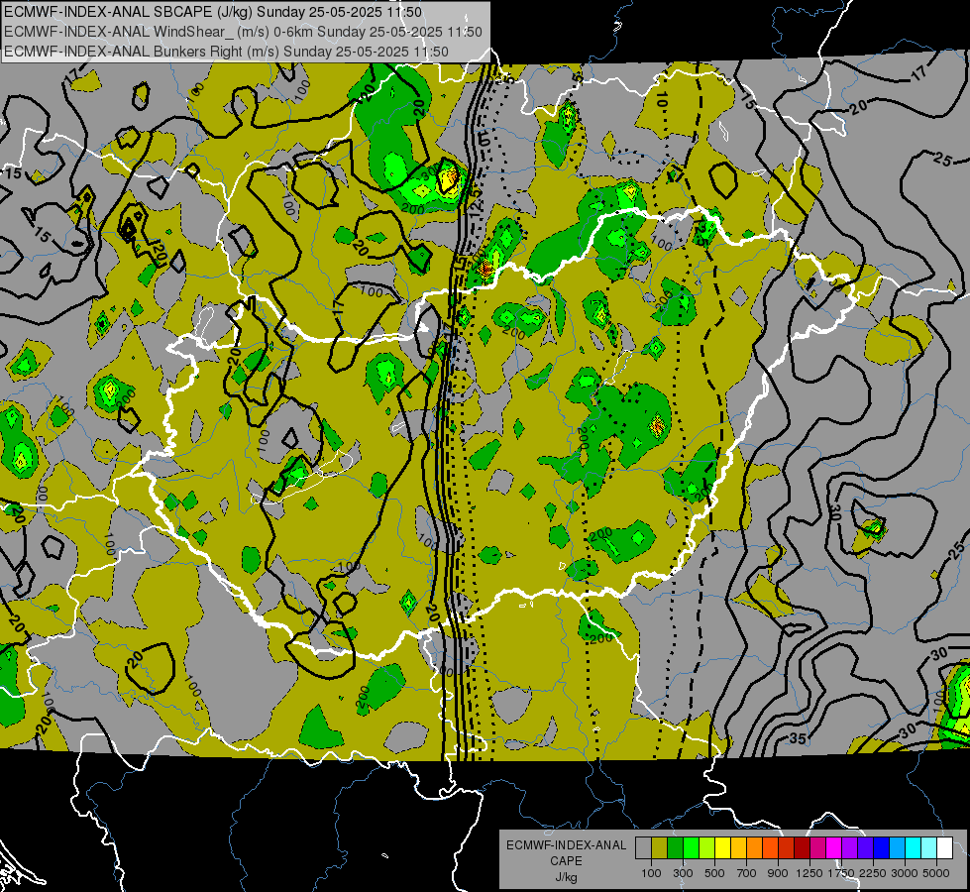Viewport: 970px width, 892px height.
Task: Select the bright magenta legend swatch
Action: tap(834, 847)
